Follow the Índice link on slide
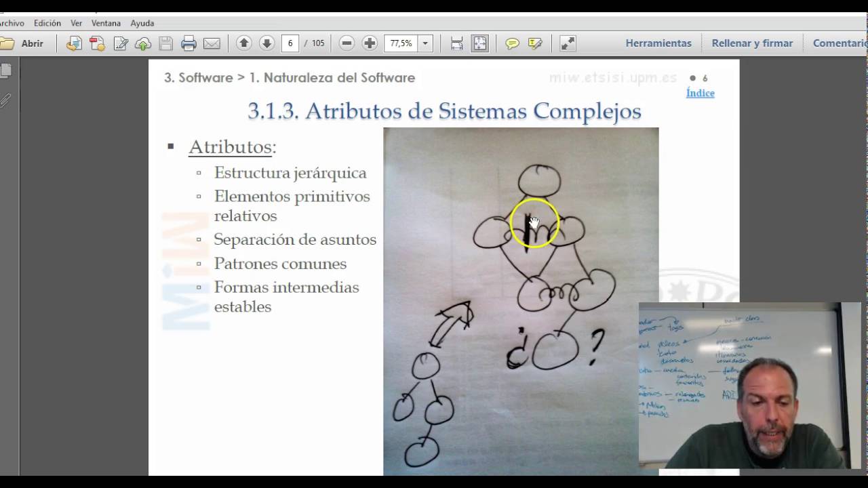The height and width of the screenshot is (488, 868). coord(700,93)
